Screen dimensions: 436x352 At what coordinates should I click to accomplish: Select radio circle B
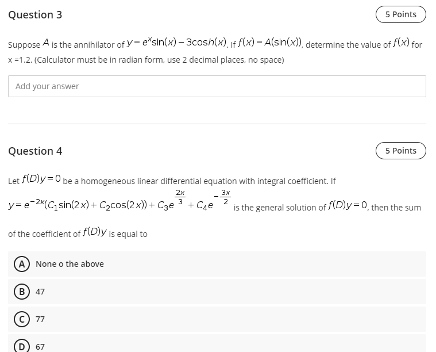(x=22, y=292)
